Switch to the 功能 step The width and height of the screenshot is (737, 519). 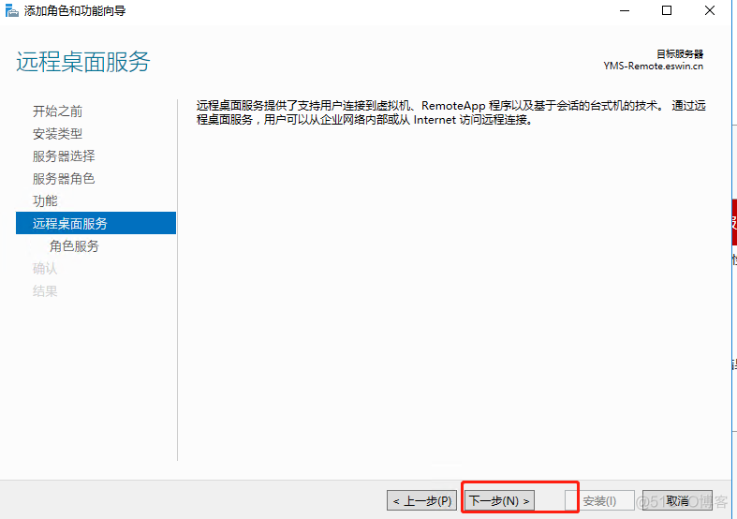[45, 201]
